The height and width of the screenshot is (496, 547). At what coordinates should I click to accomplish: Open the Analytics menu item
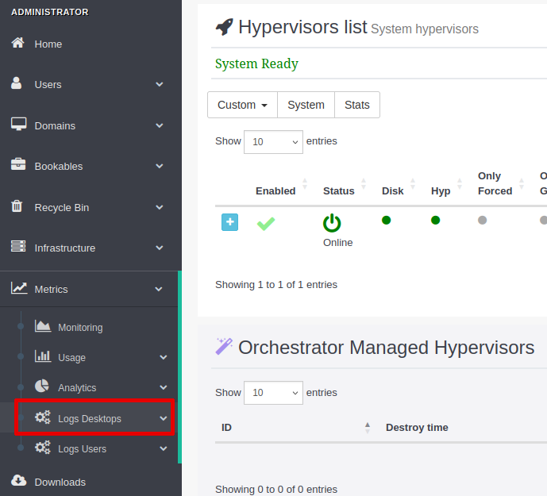tap(77, 387)
